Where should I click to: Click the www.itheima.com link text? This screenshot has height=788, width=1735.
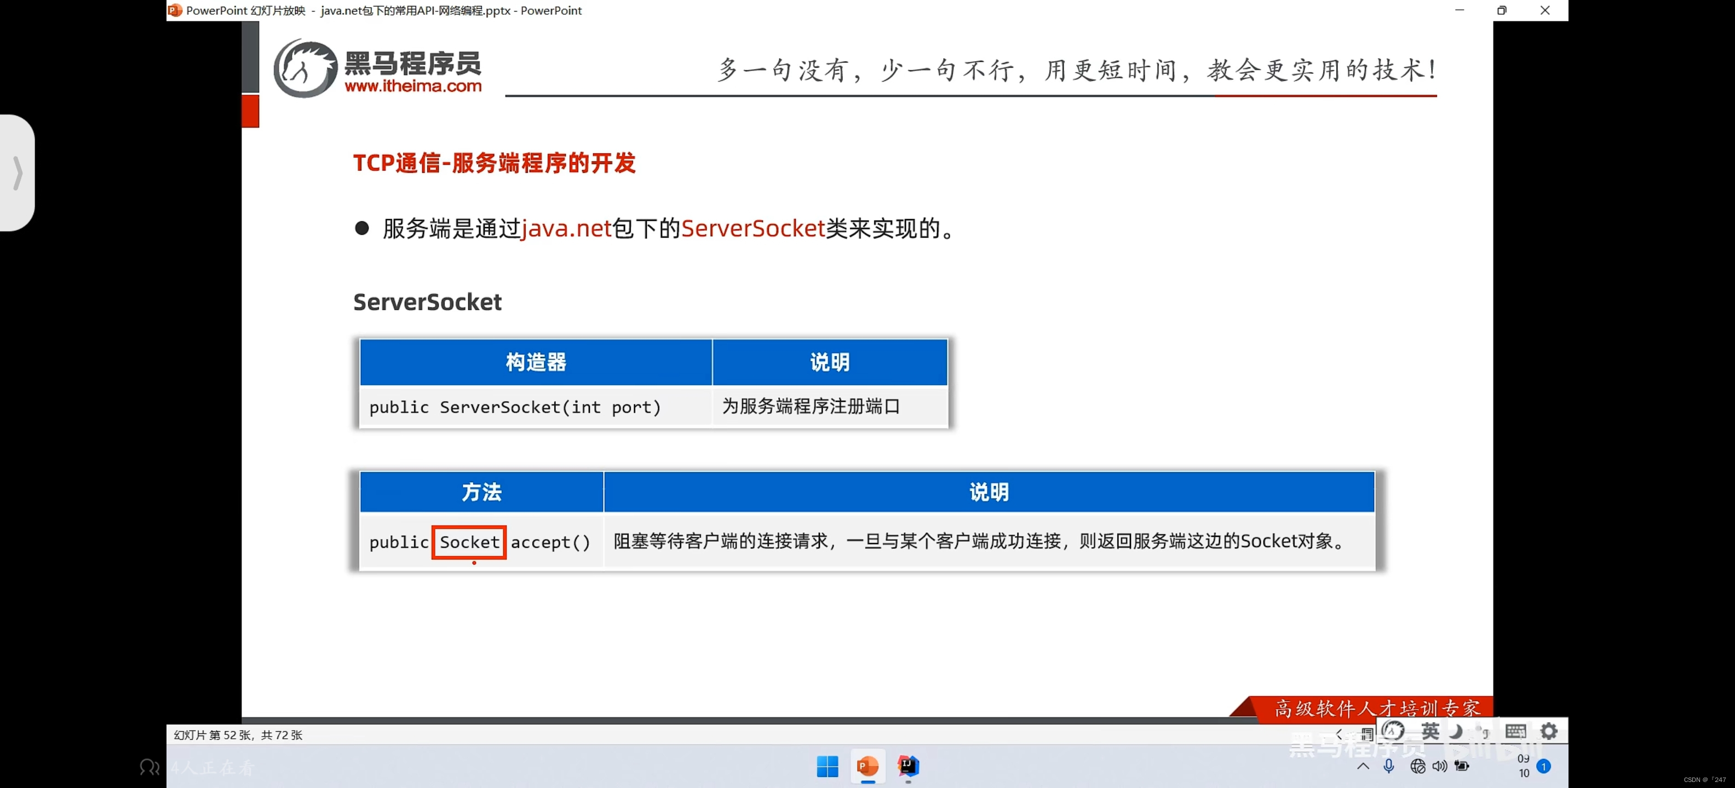(x=413, y=86)
